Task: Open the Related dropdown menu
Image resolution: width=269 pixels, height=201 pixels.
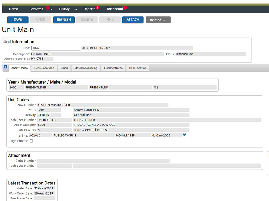Action: point(158,20)
